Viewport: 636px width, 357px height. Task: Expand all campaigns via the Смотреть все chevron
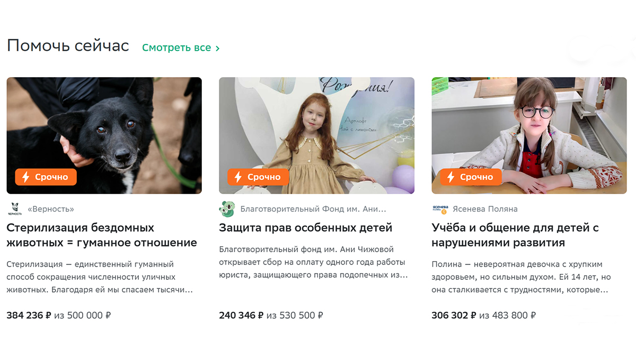tap(217, 48)
